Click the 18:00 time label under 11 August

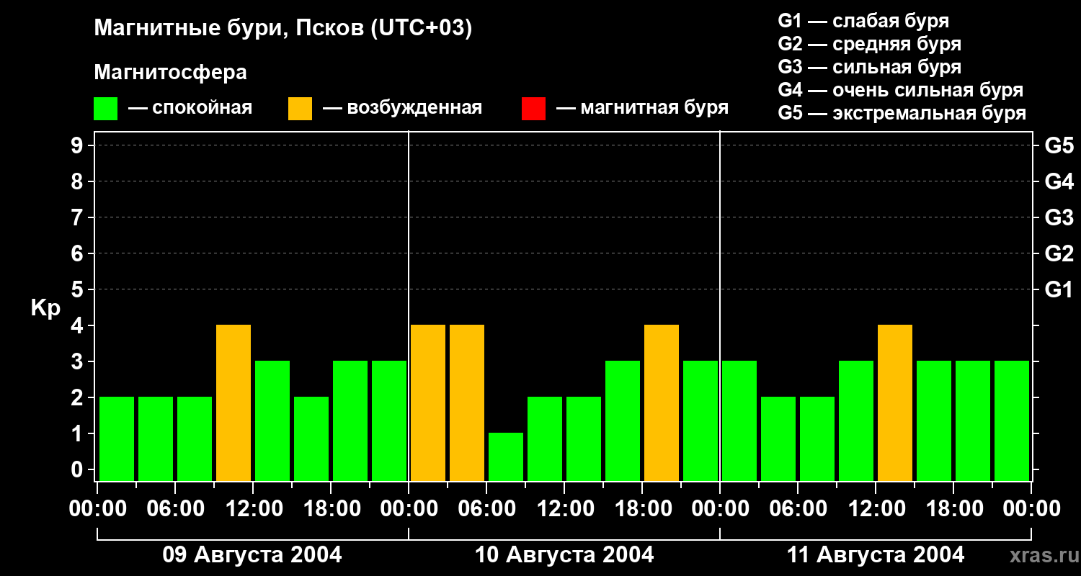pyautogui.click(x=954, y=509)
